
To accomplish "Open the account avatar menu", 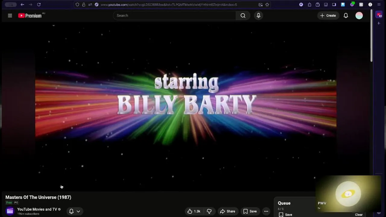I will point(359,16).
